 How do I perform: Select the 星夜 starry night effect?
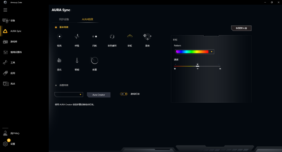coord(147,37)
